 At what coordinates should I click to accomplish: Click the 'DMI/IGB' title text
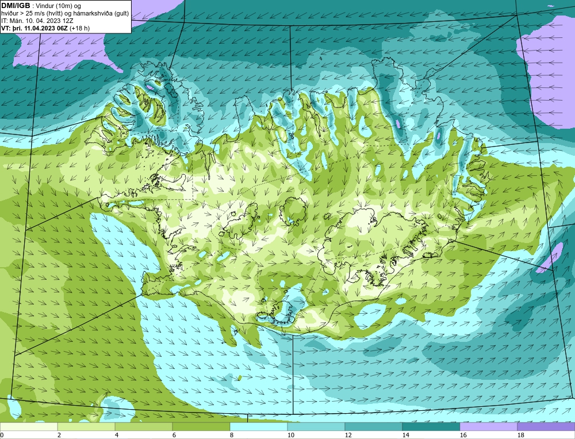[x=16, y=6]
